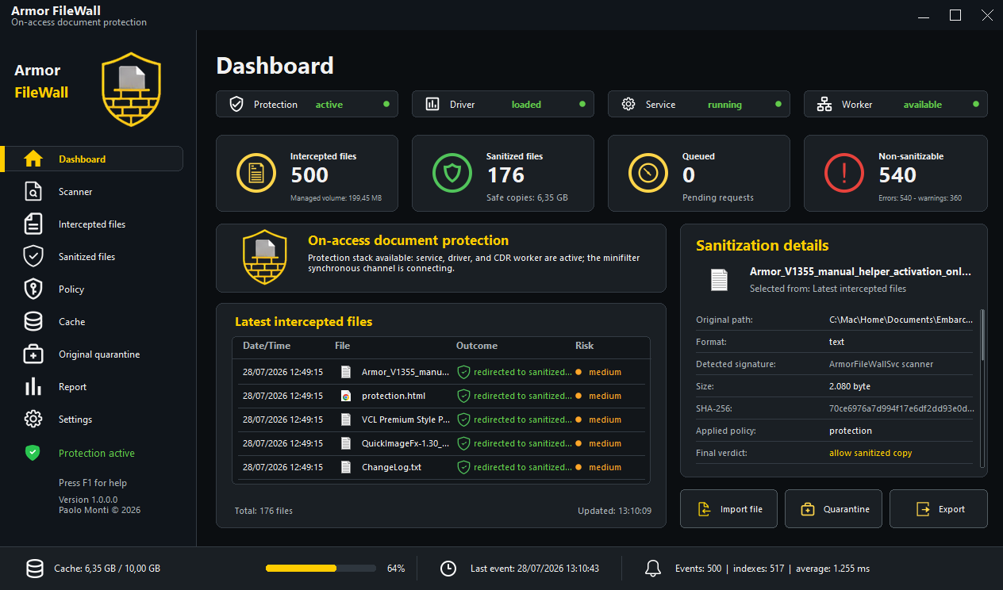Click the Queued clock circle icon
Screen dimensions: 1003x590
[x=648, y=173]
